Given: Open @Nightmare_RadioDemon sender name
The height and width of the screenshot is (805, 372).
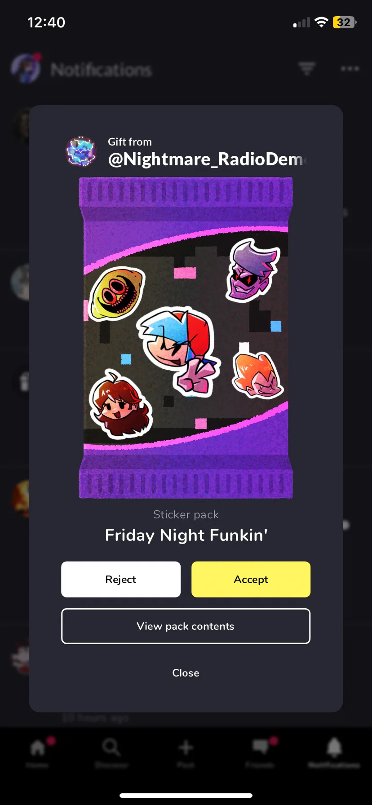Looking at the screenshot, I should pyautogui.click(x=207, y=159).
